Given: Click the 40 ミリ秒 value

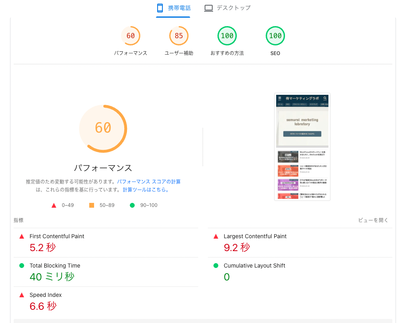Looking at the screenshot, I should (52, 277).
